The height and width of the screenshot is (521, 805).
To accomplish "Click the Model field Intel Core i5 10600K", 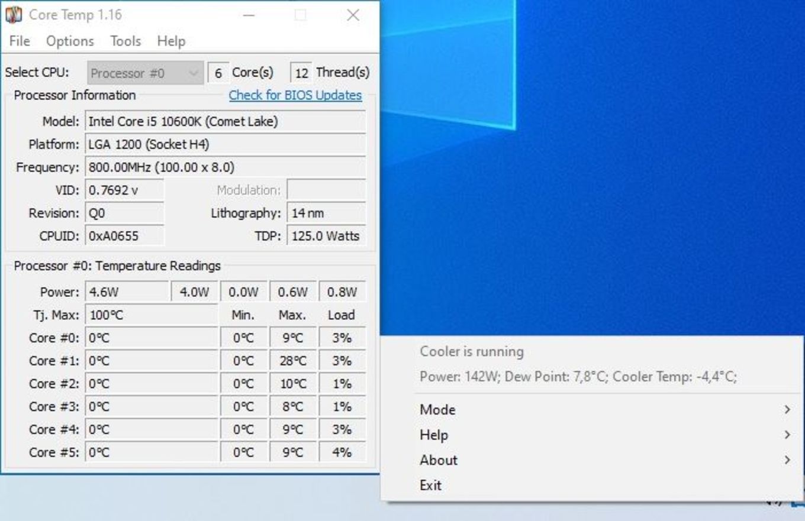I will (x=226, y=122).
